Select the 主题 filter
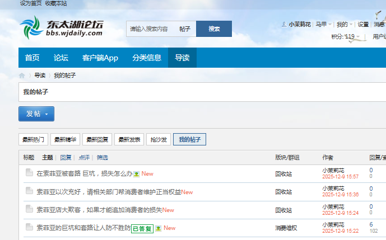Screen dimensions: 386x240 tap(48, 157)
